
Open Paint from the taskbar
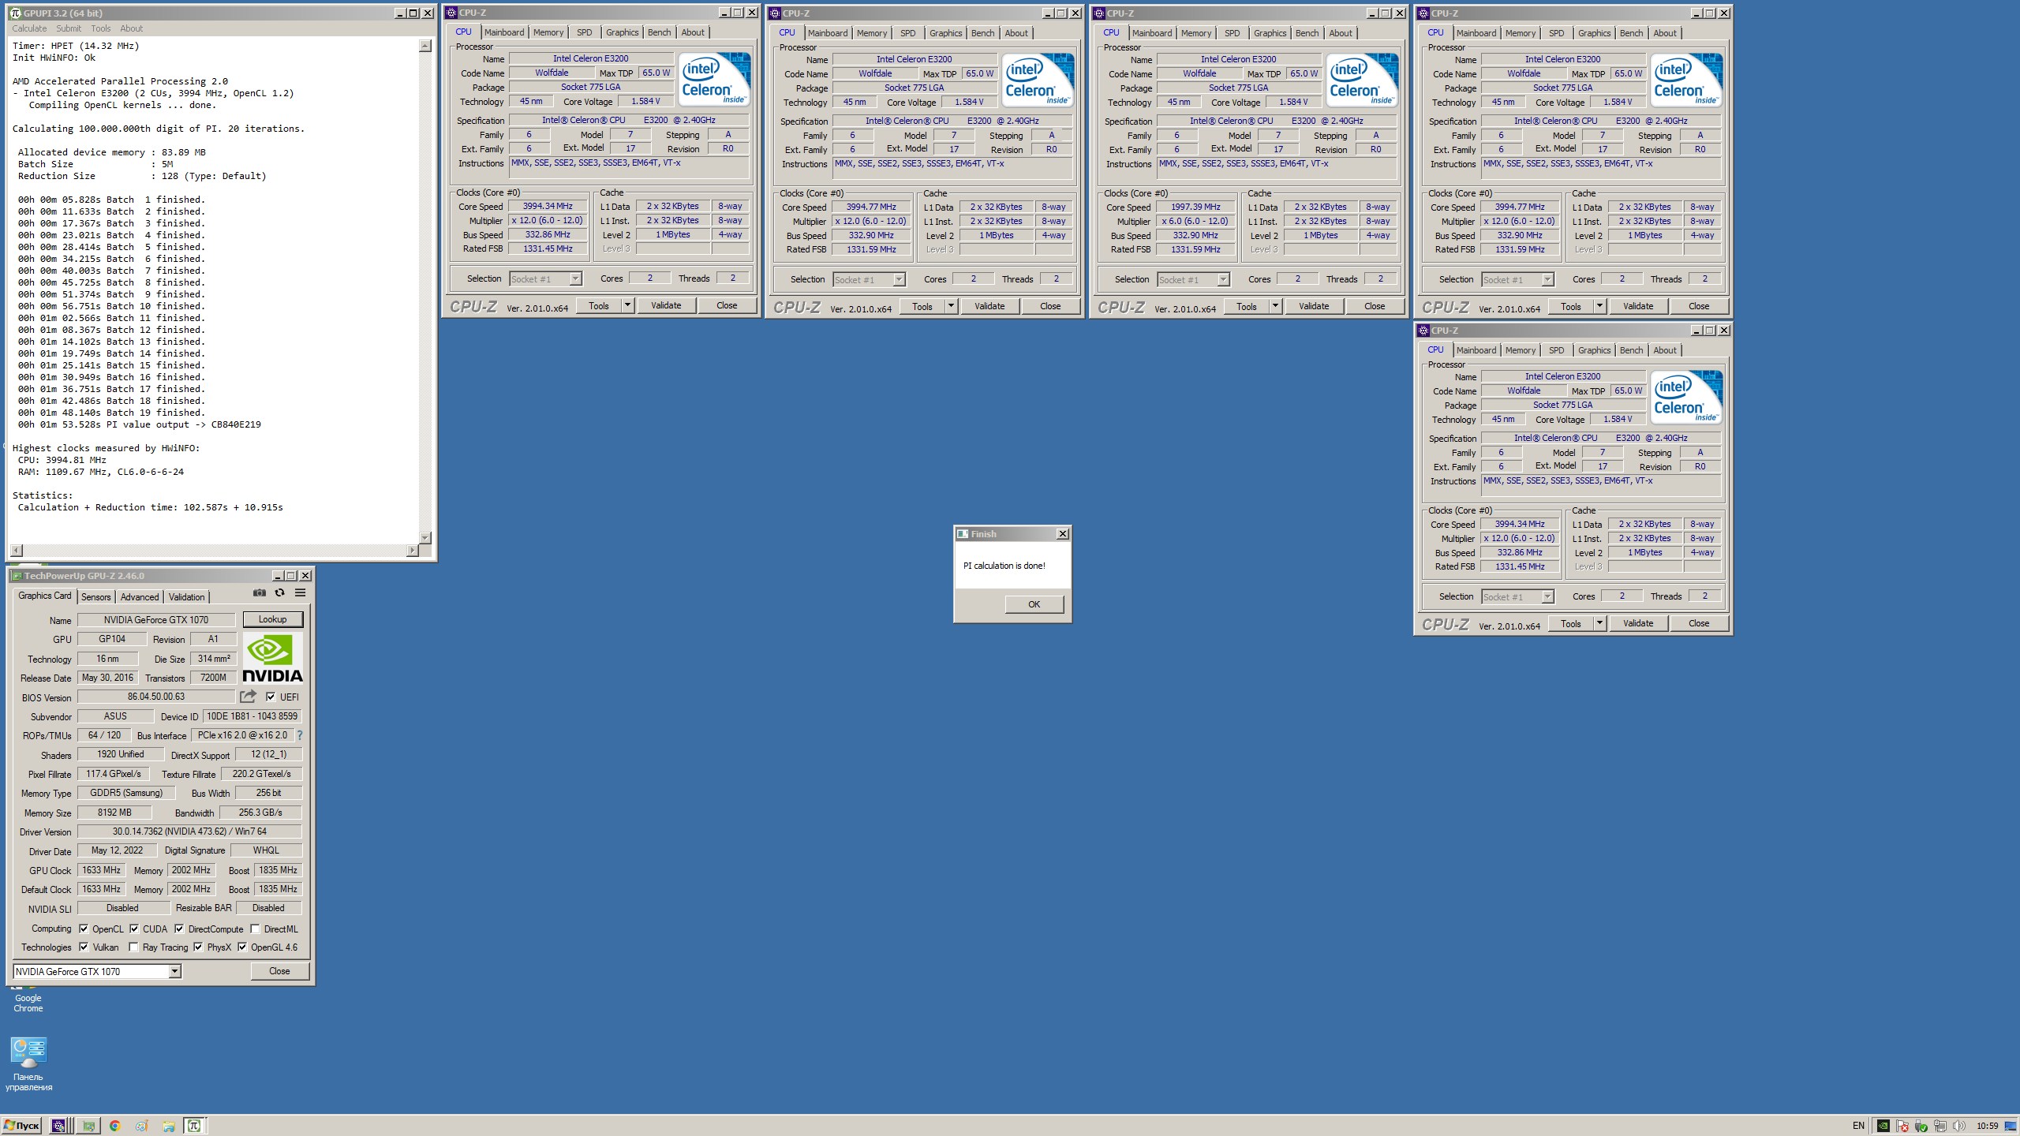[x=141, y=1126]
